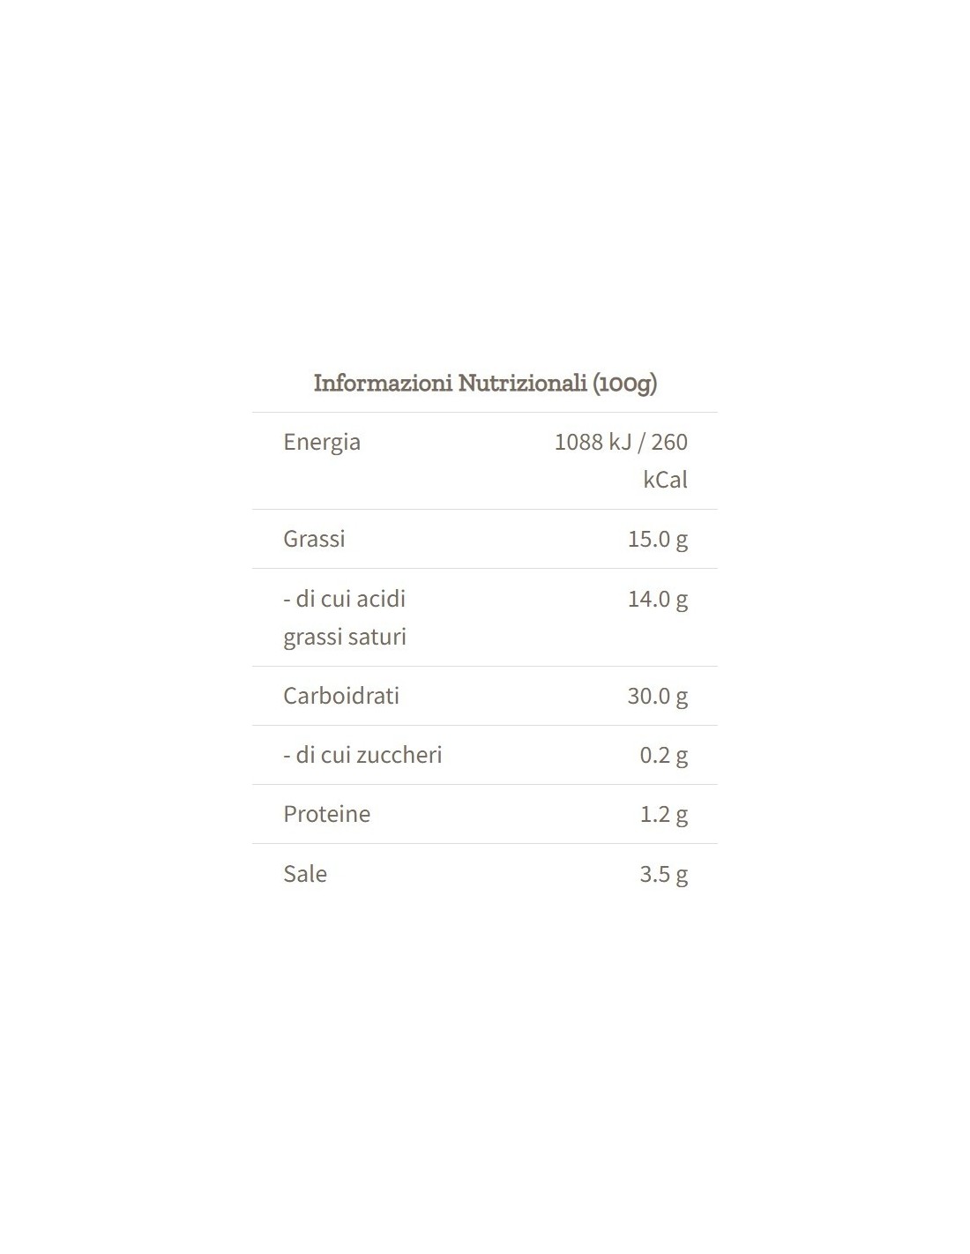Click the word Informazioni in the title
Viewport: 970px width, 1254px height.
(x=384, y=383)
